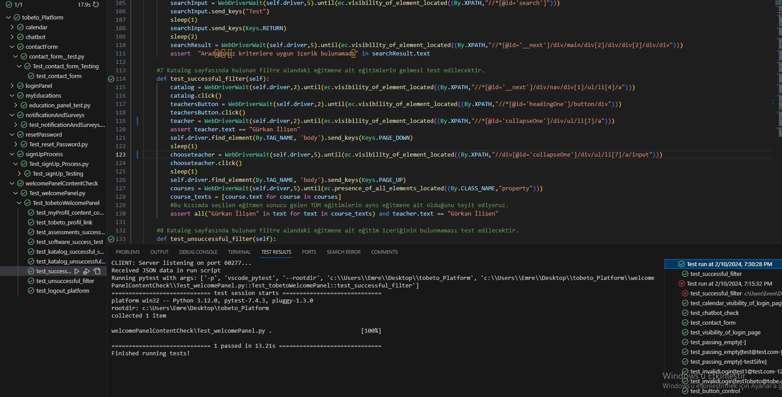Expand education_panel_test.py node
Screen dimensions: 782x397
point(16,105)
